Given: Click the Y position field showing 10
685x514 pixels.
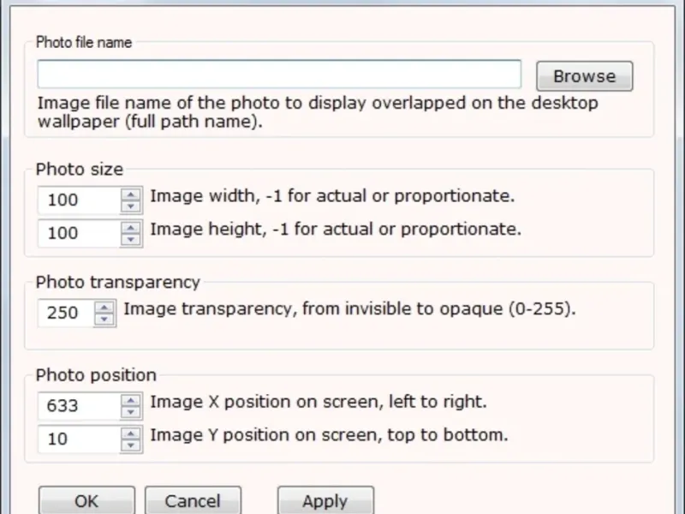Looking at the screenshot, I should click(79, 439).
